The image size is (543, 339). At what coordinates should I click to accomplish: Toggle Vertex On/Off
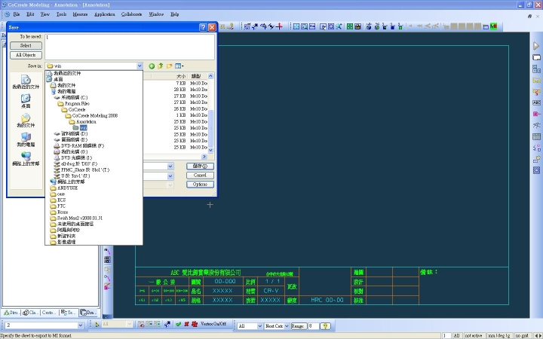(213, 324)
